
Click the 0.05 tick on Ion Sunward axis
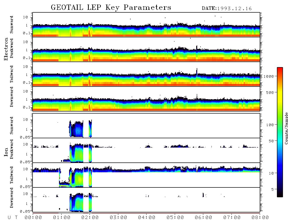coord(25,137)
